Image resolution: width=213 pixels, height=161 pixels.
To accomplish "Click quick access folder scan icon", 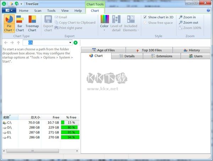I will click(x=12, y=4).
